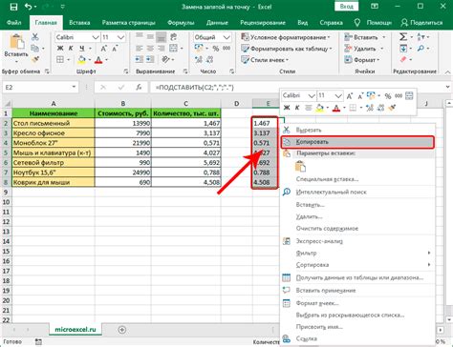
Task: Toggle bottom vertical alignment in the ribbon
Action: 162,37
